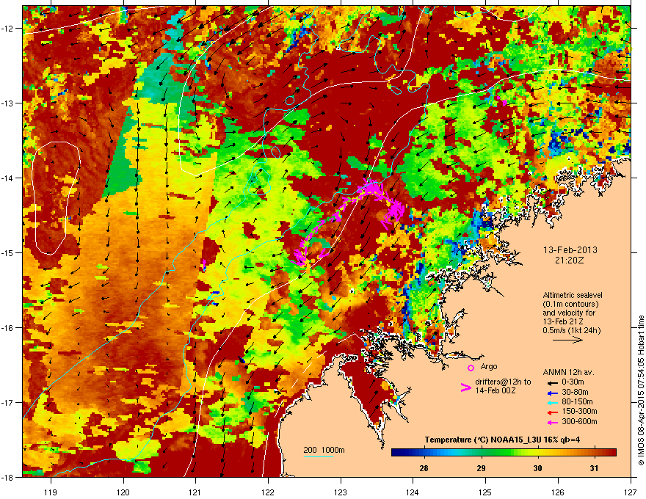Click the longitude axis label 121
Viewport: 646px width, 499px height.
point(195,492)
